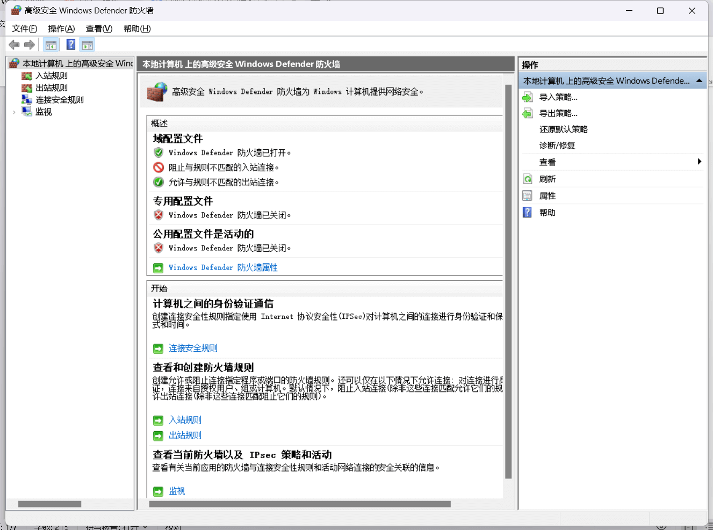Select 连接安全规则 in the left tree
This screenshot has height=530, width=713.
tap(60, 100)
